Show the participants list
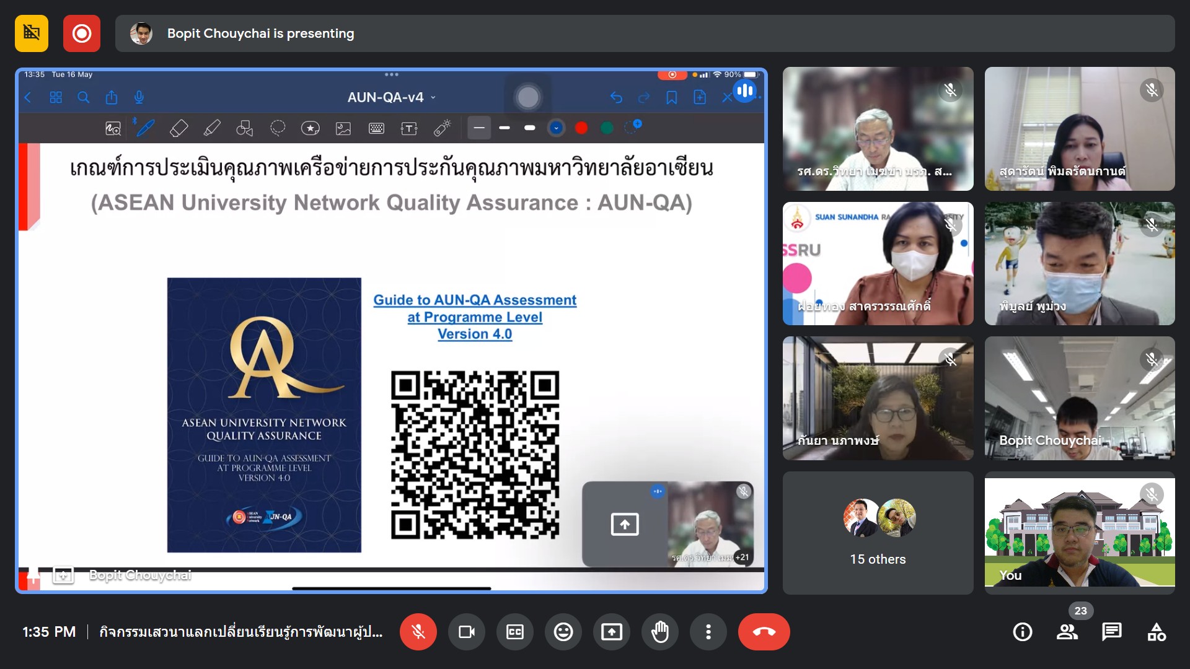 (1067, 632)
